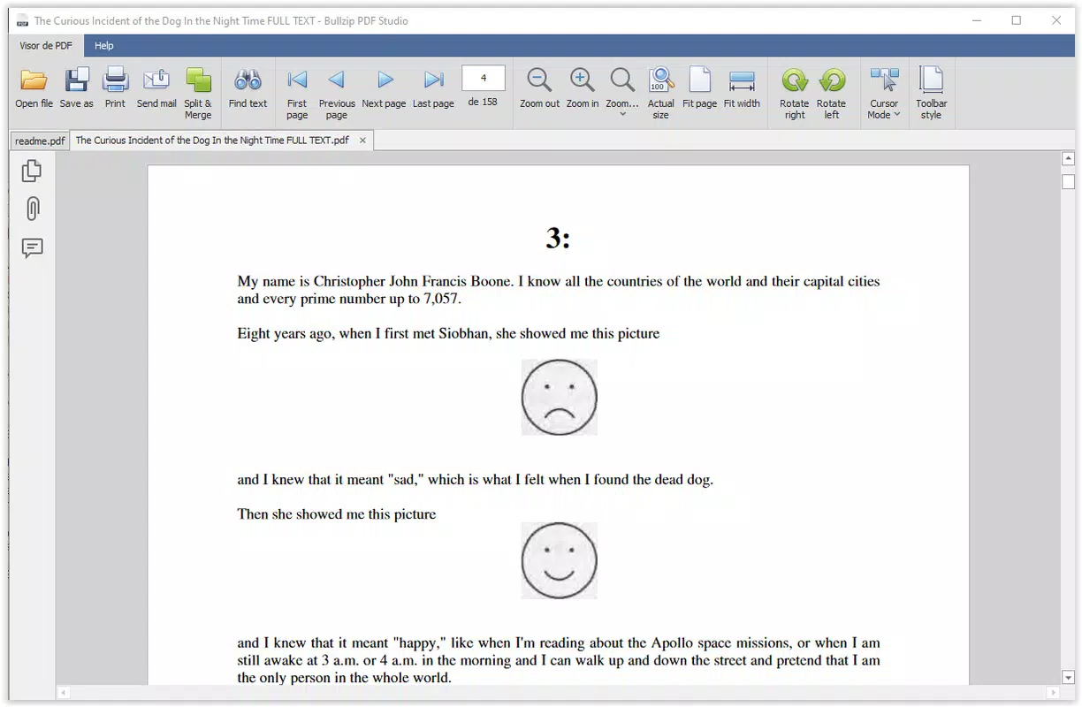Show the page thumbnails side panel
1082x707 pixels.
pyautogui.click(x=32, y=171)
